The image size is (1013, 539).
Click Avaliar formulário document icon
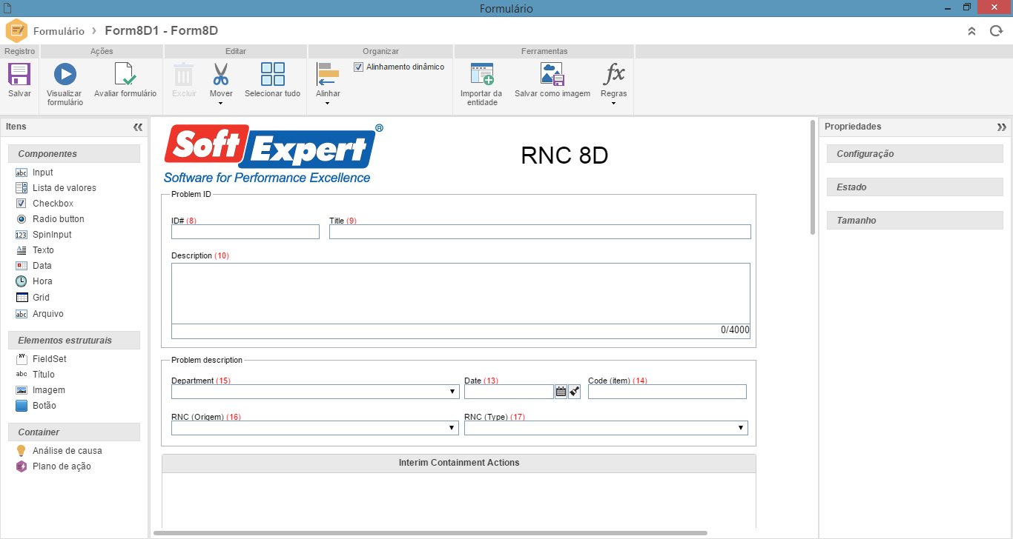125,74
